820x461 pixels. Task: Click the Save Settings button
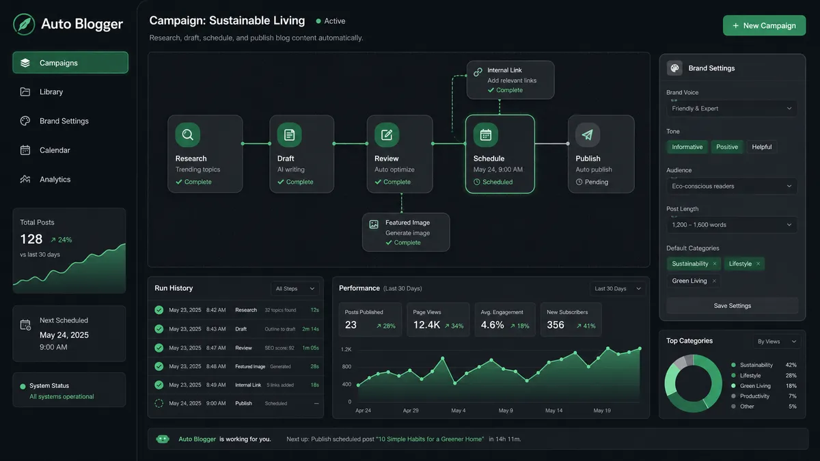point(732,306)
